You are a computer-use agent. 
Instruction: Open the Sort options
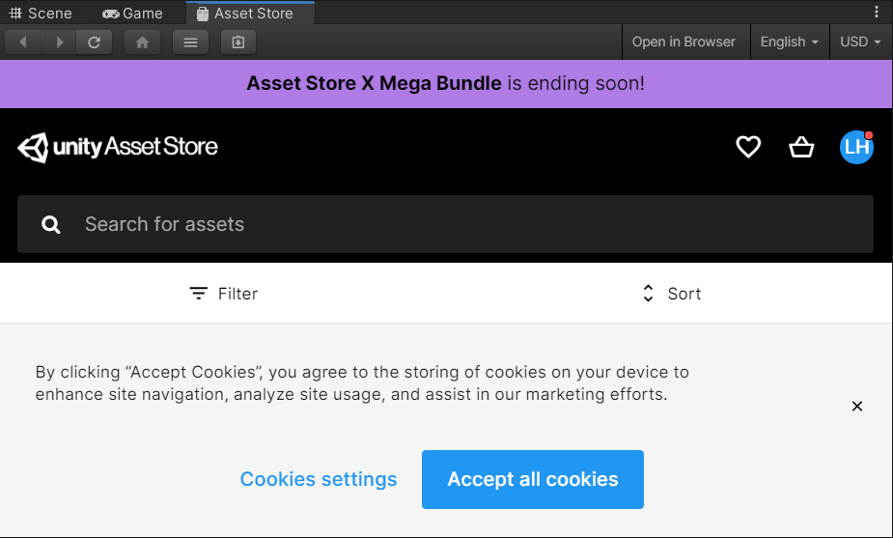pos(672,294)
